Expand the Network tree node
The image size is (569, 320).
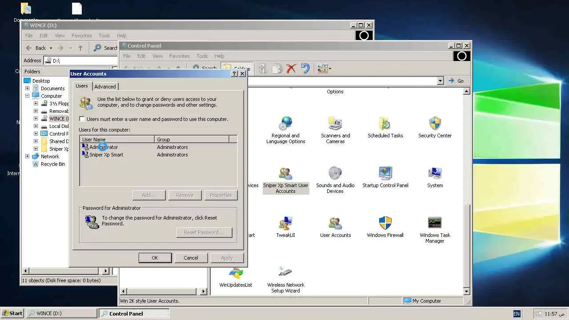tap(28, 156)
